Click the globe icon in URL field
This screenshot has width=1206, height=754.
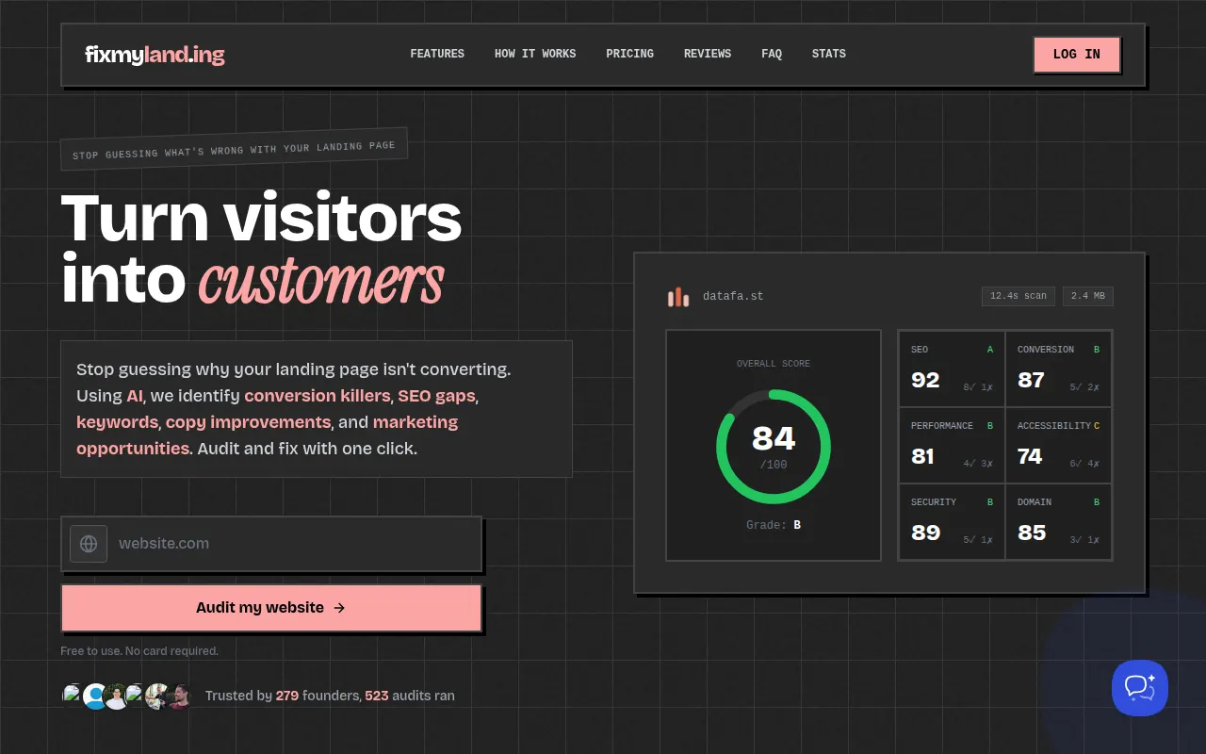[x=89, y=544]
